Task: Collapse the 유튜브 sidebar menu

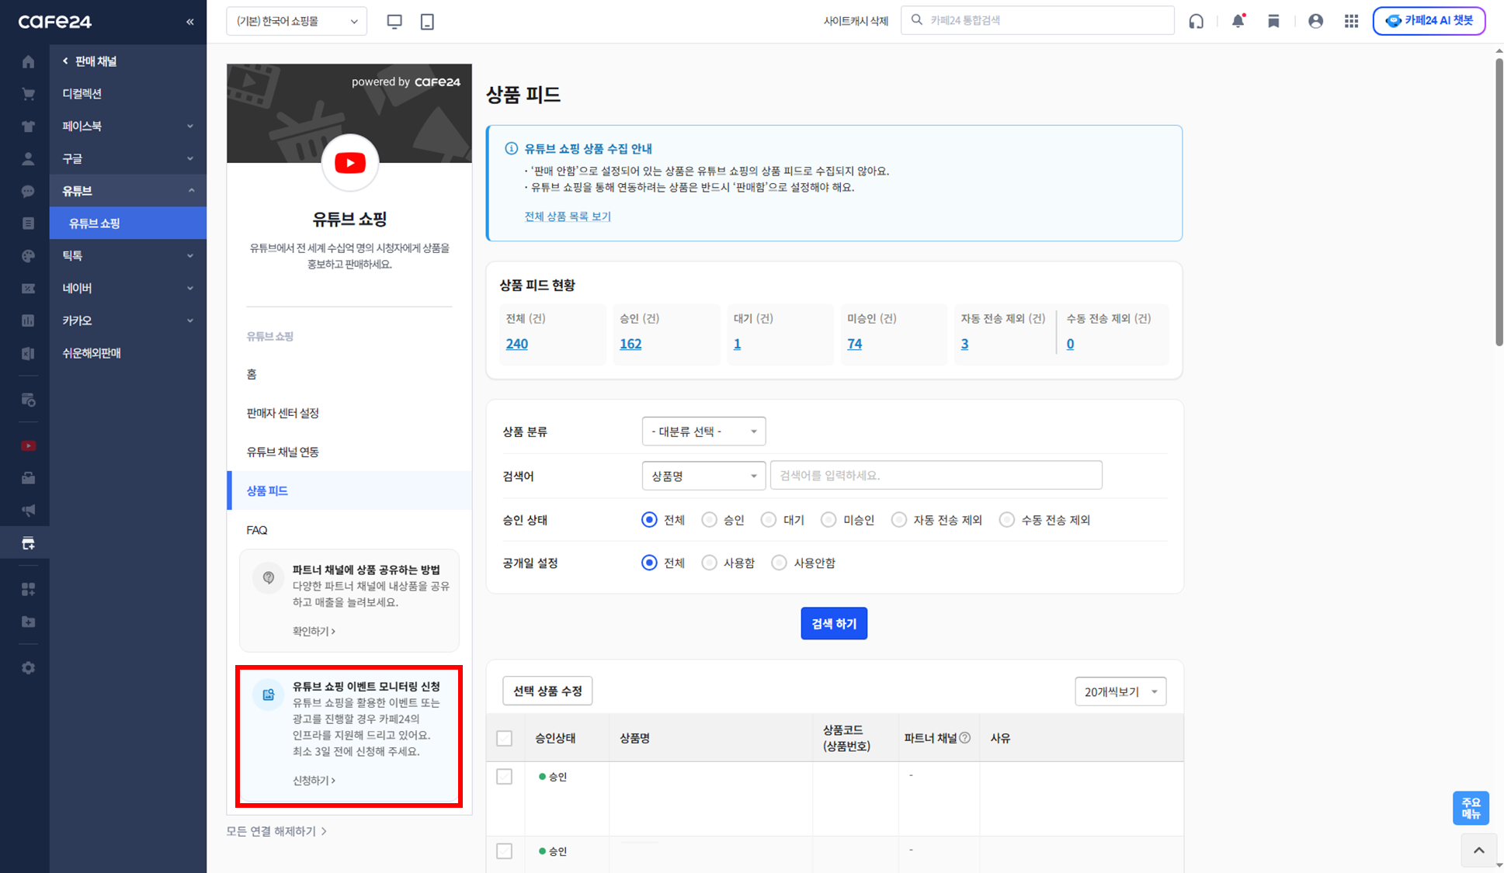Action: click(x=128, y=191)
